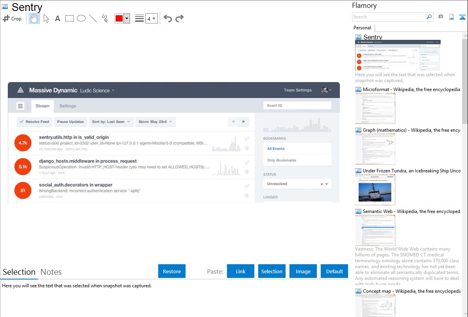Open the user avatar menu

[x=326, y=90]
